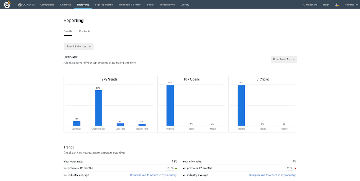This screenshot has height=181, width=360.
Task: Click the Constant Contact logo icon
Action: (x=7, y=5)
